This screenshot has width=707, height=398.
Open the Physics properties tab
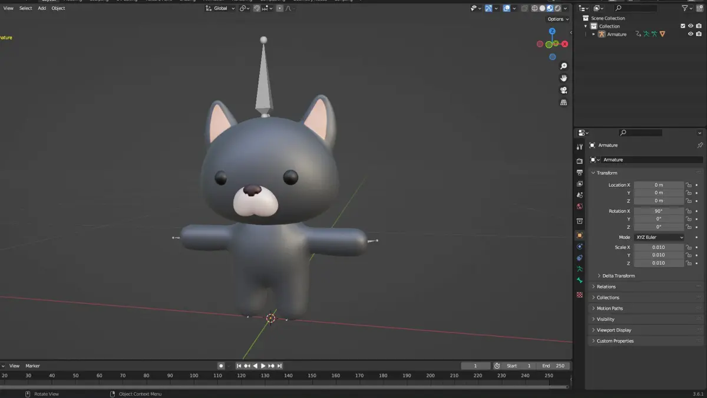[x=580, y=246]
